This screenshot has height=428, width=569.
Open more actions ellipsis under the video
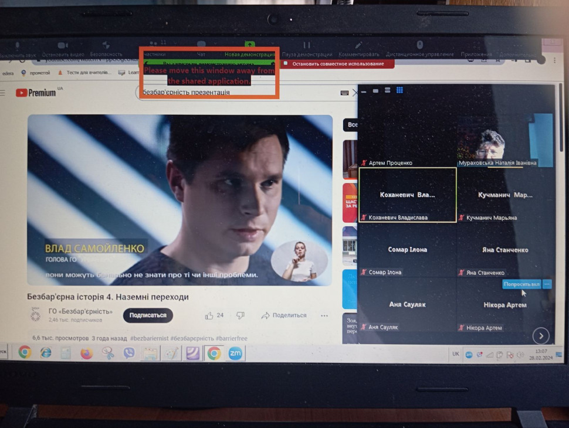(x=324, y=315)
